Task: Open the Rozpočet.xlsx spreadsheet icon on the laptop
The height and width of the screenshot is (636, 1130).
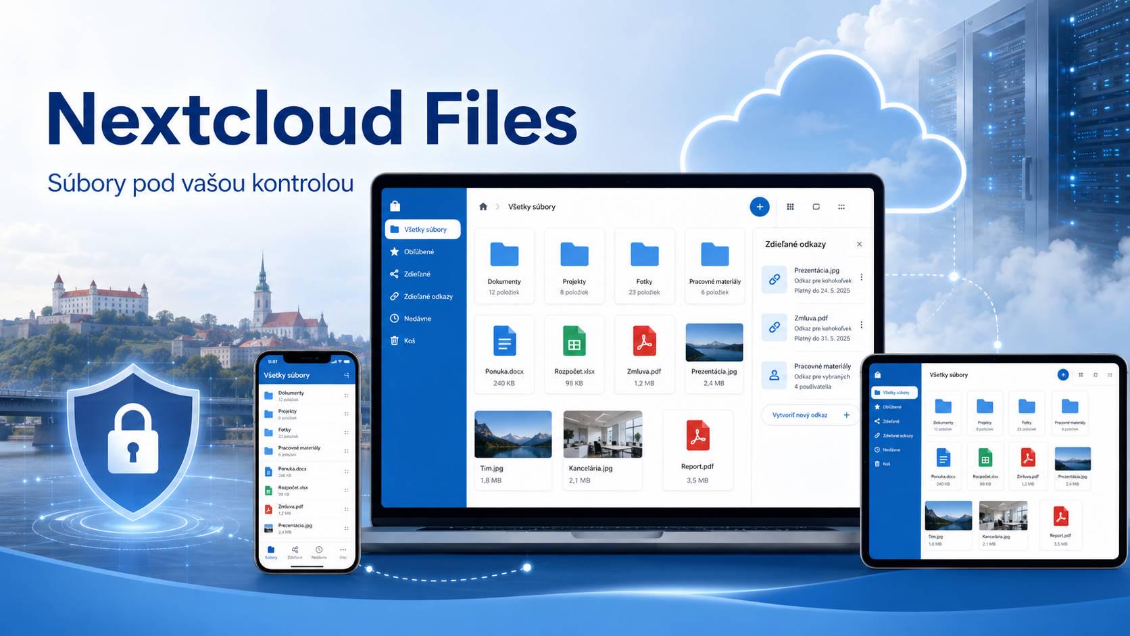Action: [x=574, y=341]
